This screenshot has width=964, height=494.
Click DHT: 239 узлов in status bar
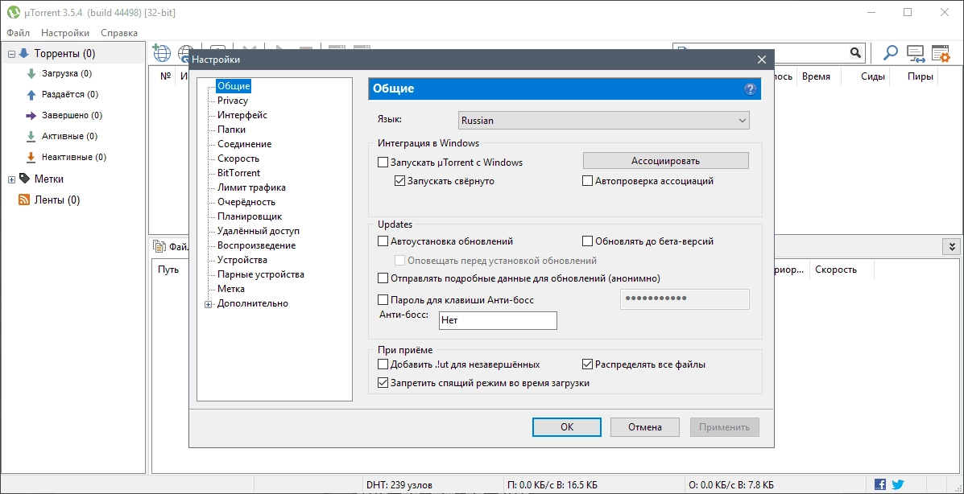399,485
